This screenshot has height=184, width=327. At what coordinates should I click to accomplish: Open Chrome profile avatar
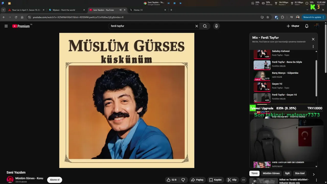298,17
